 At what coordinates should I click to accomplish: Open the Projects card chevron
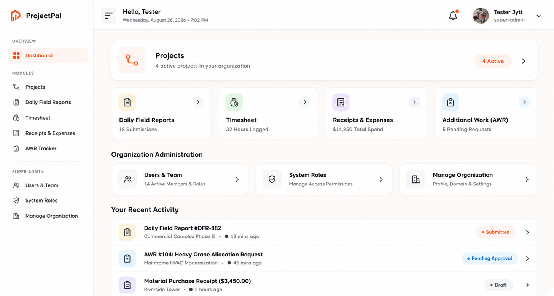524,61
